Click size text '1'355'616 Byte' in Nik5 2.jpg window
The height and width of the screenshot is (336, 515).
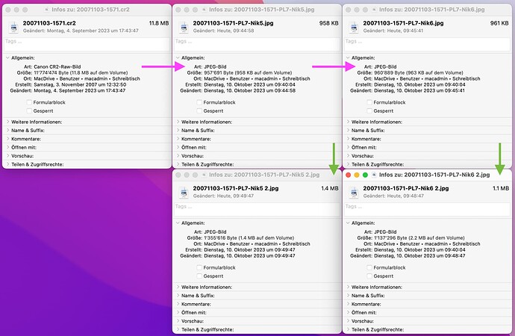point(220,238)
